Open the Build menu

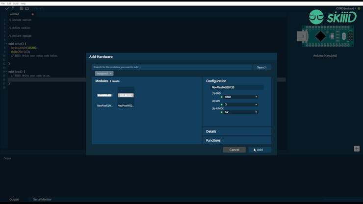(16, 4)
